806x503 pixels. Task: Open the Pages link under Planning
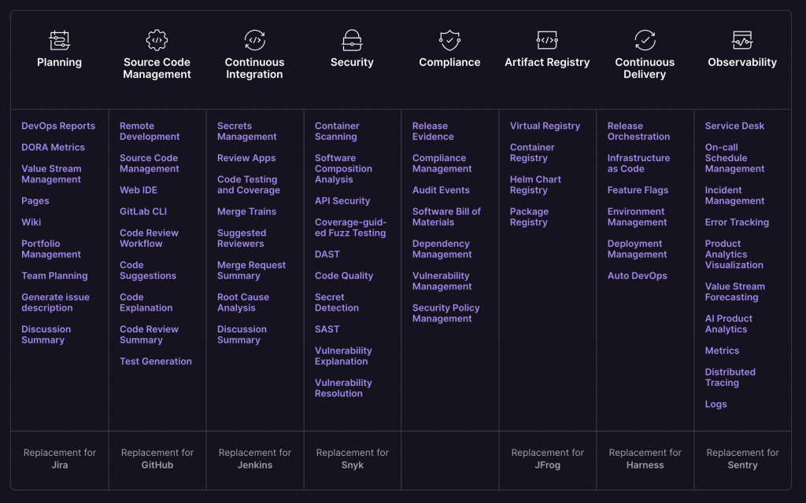pos(35,200)
